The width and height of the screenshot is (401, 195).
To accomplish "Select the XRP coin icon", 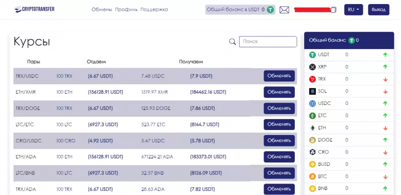I will pyautogui.click(x=312, y=67).
